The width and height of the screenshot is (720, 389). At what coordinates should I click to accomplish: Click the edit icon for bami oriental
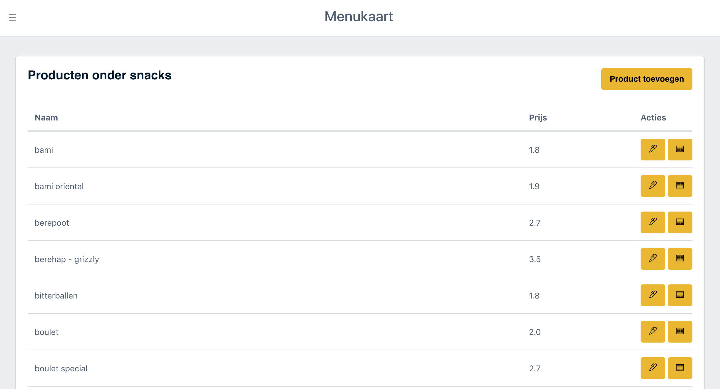coord(653,186)
